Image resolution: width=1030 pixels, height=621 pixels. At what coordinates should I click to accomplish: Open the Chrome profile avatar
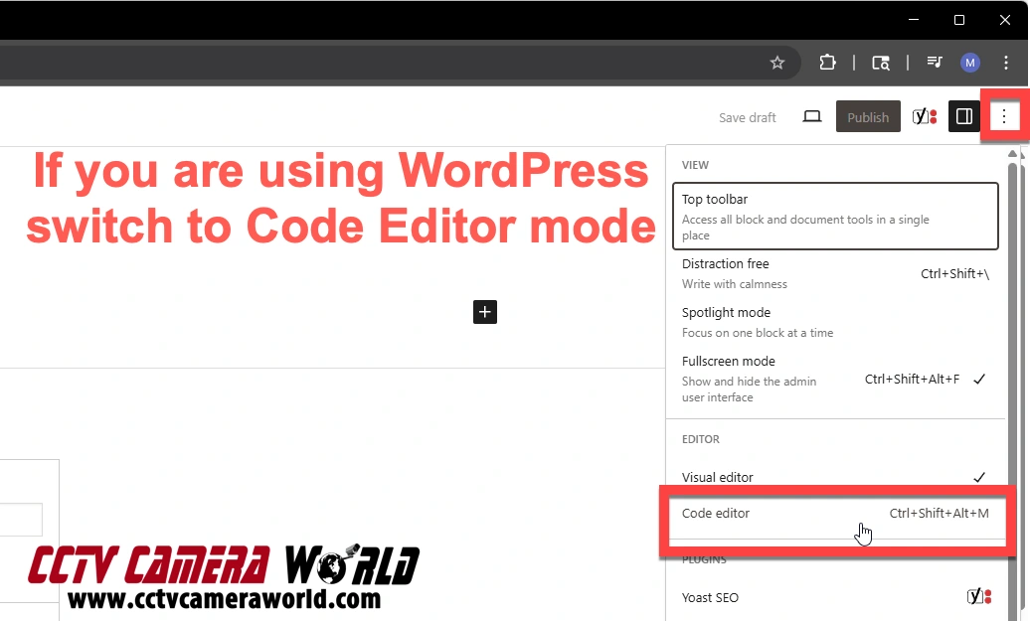click(970, 63)
